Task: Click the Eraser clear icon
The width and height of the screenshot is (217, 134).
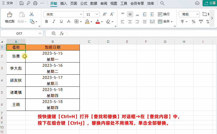Action: click(108, 22)
